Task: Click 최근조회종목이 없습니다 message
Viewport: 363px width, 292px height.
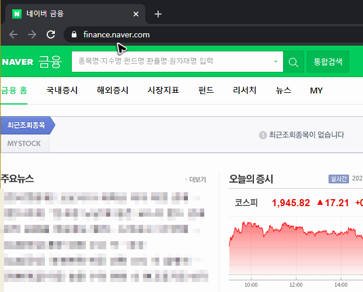Action: (307, 135)
